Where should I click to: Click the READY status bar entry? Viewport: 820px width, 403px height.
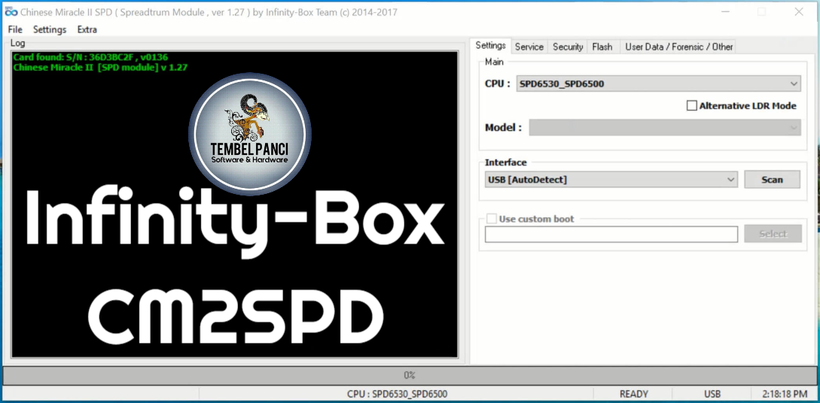coord(633,394)
